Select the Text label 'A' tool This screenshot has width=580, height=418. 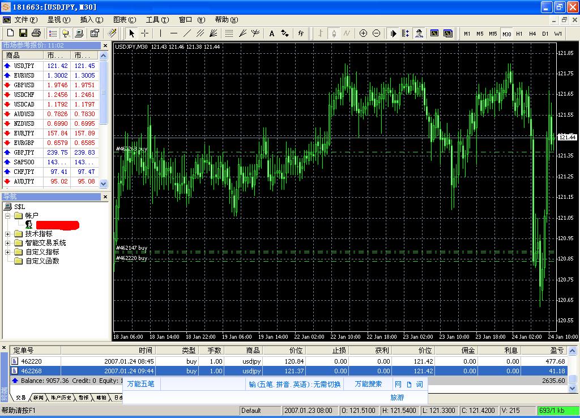pos(272,33)
